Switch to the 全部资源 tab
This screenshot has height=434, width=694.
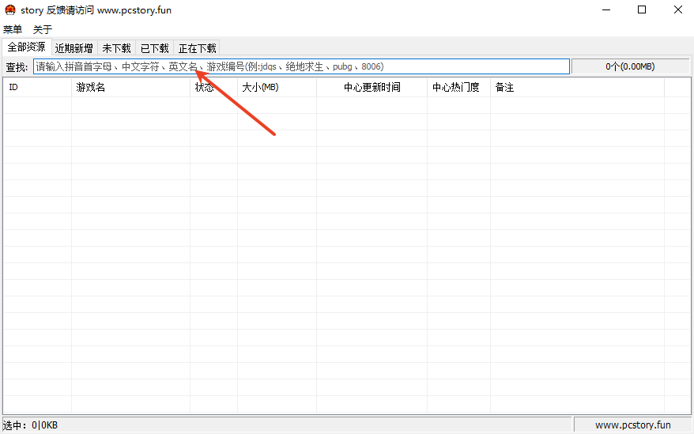pos(27,47)
